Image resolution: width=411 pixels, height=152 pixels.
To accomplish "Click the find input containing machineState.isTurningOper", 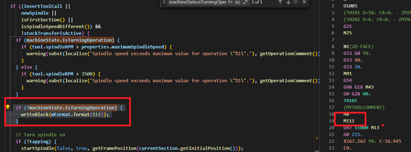I will [x=197, y=2].
